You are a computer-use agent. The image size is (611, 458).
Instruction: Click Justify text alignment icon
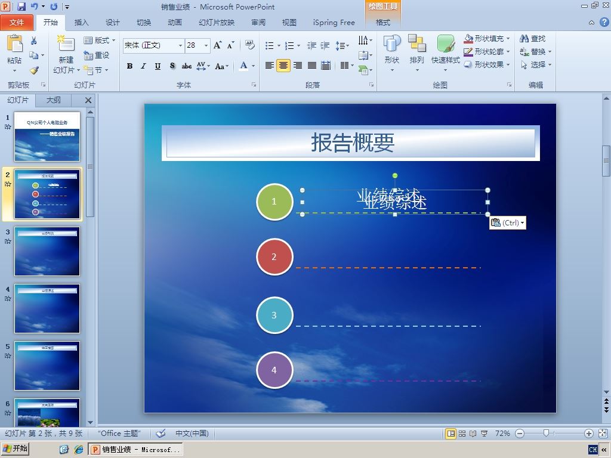pos(311,66)
